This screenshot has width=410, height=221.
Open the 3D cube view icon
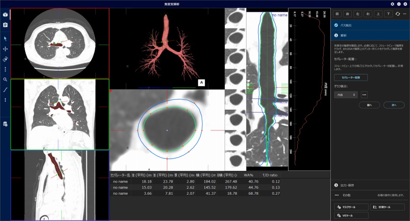(5, 15)
